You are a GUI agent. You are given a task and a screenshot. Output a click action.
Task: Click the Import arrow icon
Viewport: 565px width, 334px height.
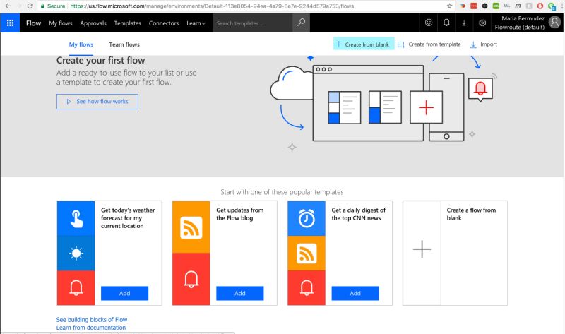[x=473, y=44]
